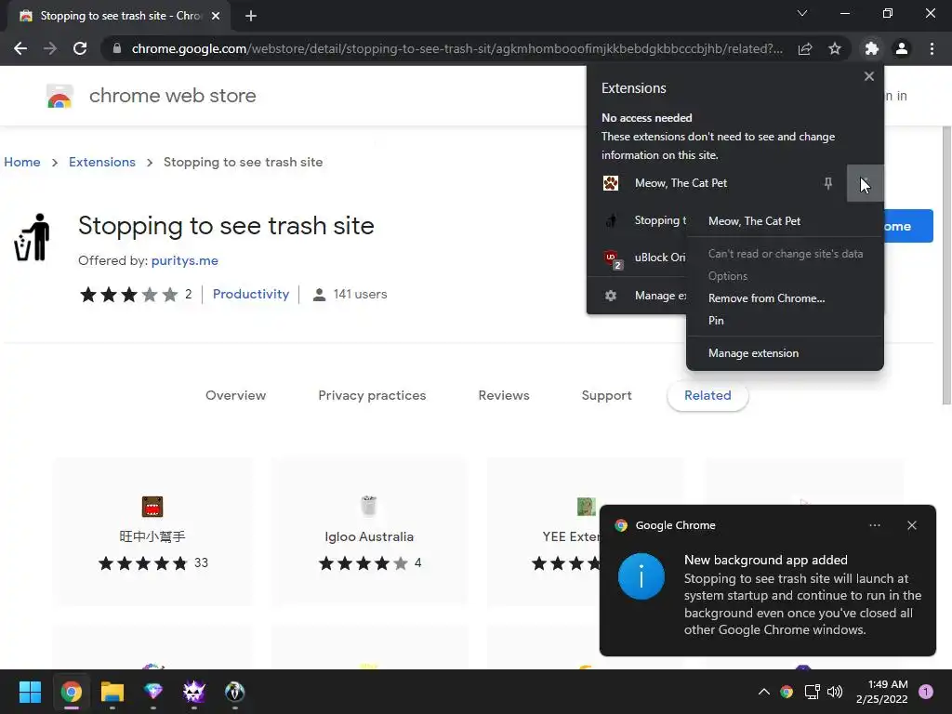Open clock showing 1:49 AM

pos(882,692)
